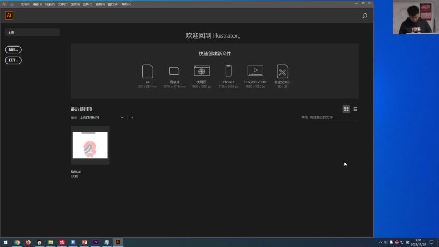439x247 pixels.
Task: Open the Windows notification center icon
Action: [x=431, y=242]
